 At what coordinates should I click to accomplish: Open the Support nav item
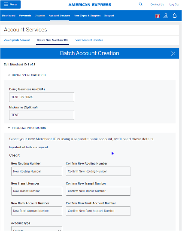coord(109,15)
